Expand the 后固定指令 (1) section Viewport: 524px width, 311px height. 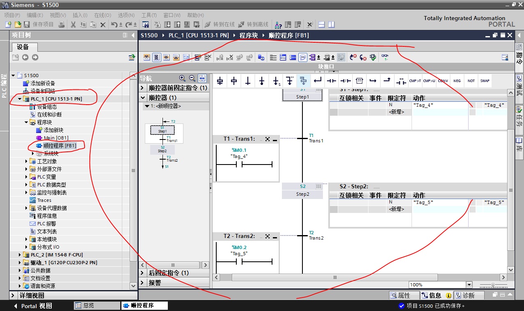point(142,273)
